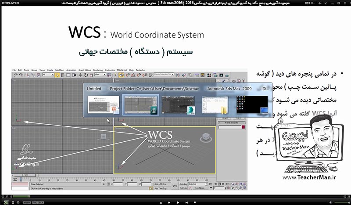The image size is (351, 205).
Task: Click the KMPlayer stop button
Action: tap(195, 202)
